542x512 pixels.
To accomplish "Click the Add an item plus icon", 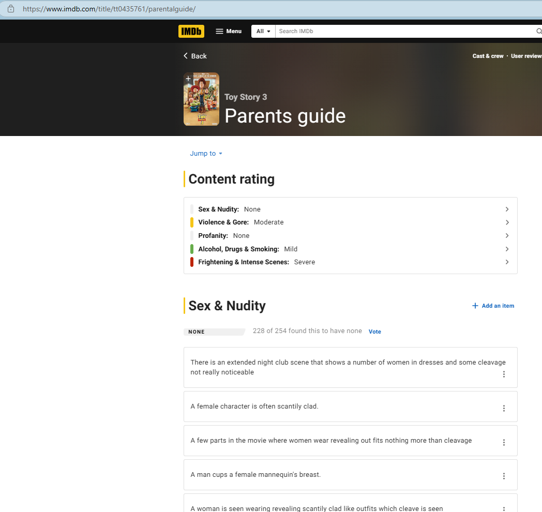I will (475, 306).
